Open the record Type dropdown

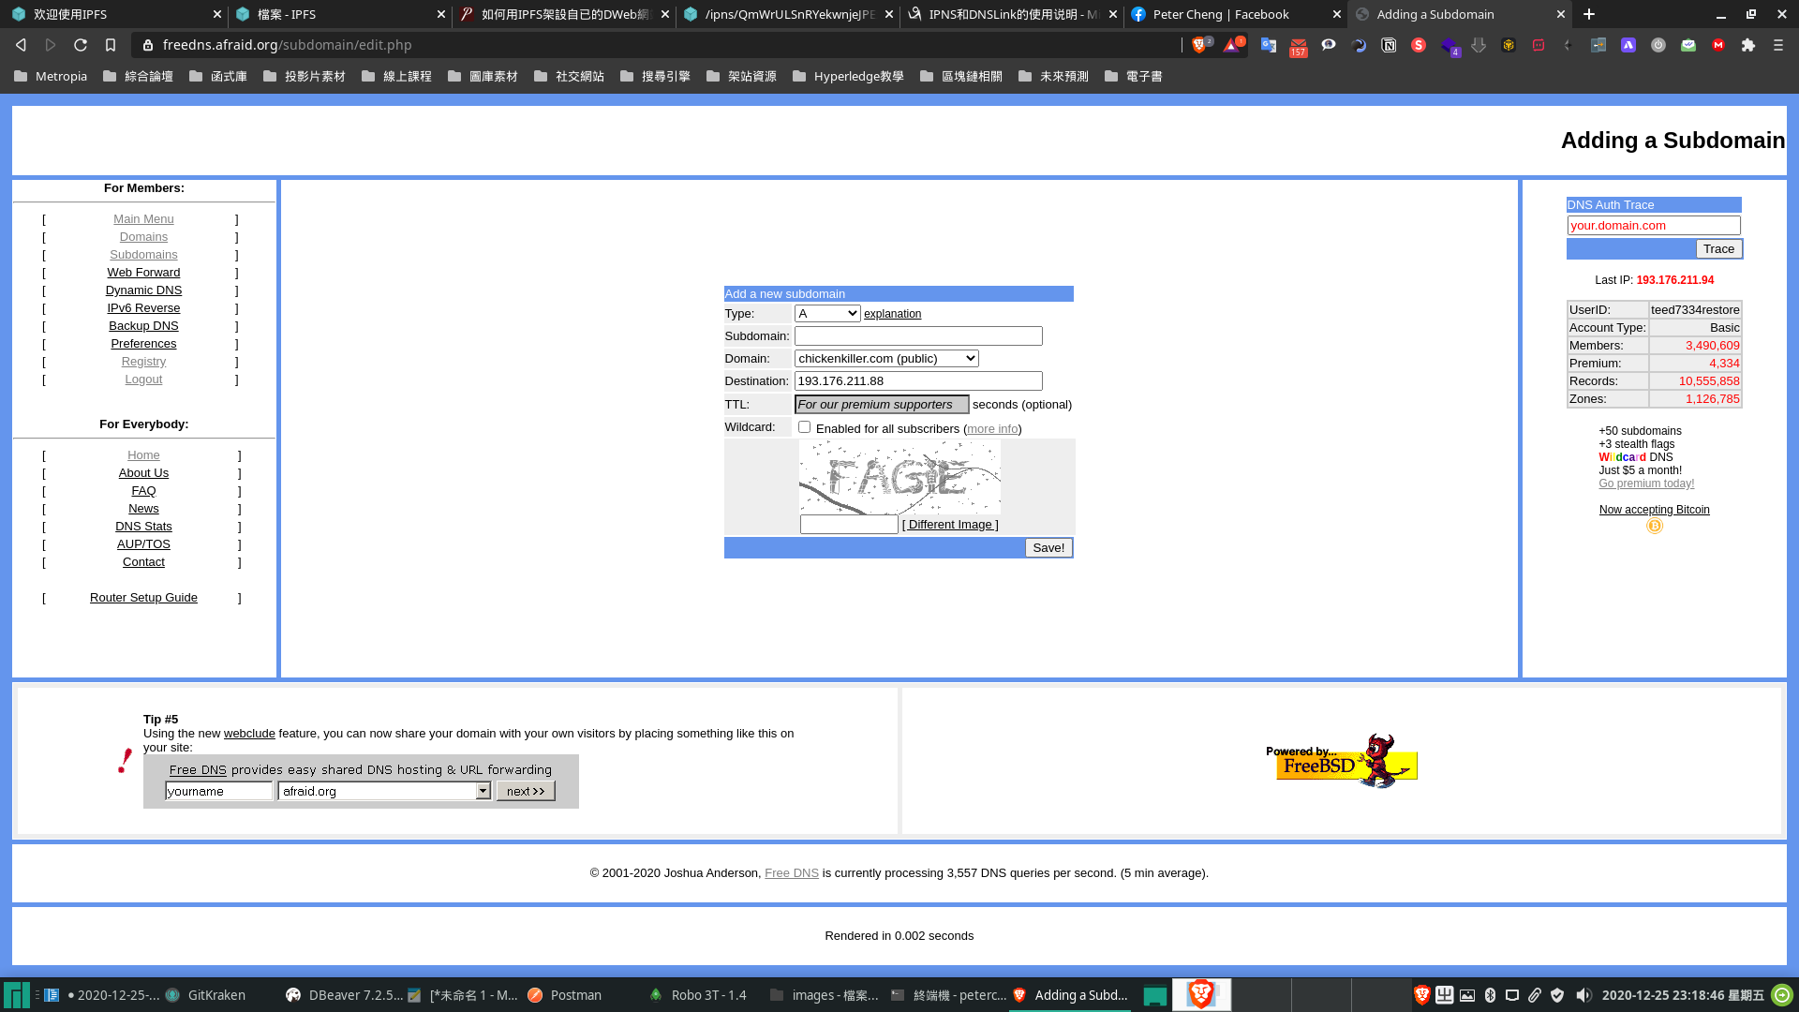pyautogui.click(x=827, y=314)
